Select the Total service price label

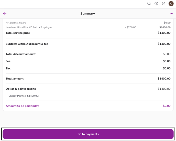(x=18, y=33)
